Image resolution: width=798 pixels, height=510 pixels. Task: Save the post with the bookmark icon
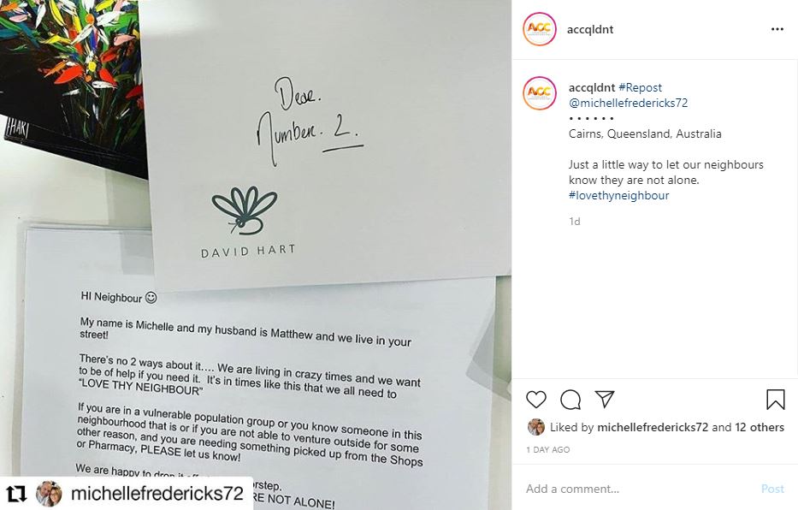[776, 400]
